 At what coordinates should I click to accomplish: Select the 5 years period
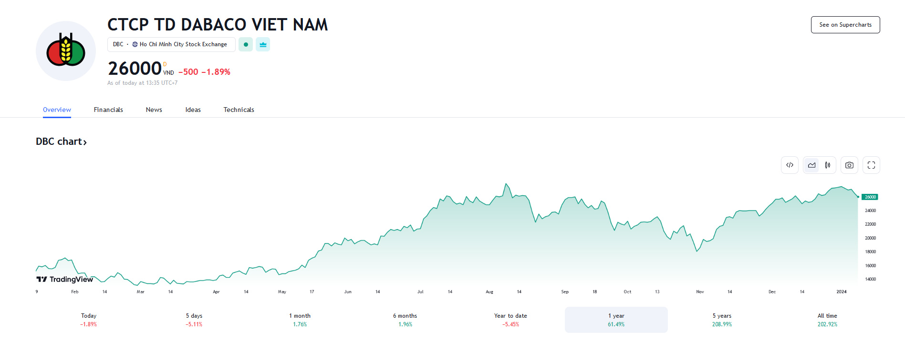[x=722, y=319]
